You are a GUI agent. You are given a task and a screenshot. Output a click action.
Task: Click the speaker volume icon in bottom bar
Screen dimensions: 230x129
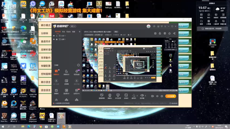click(142, 95)
